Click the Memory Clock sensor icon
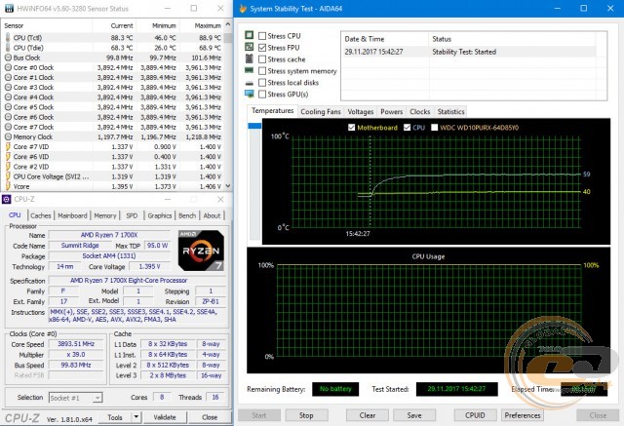This screenshot has width=624, height=426. 8,136
